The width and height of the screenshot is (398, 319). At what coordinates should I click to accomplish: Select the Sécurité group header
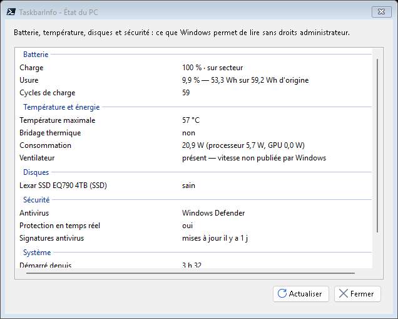(36, 200)
